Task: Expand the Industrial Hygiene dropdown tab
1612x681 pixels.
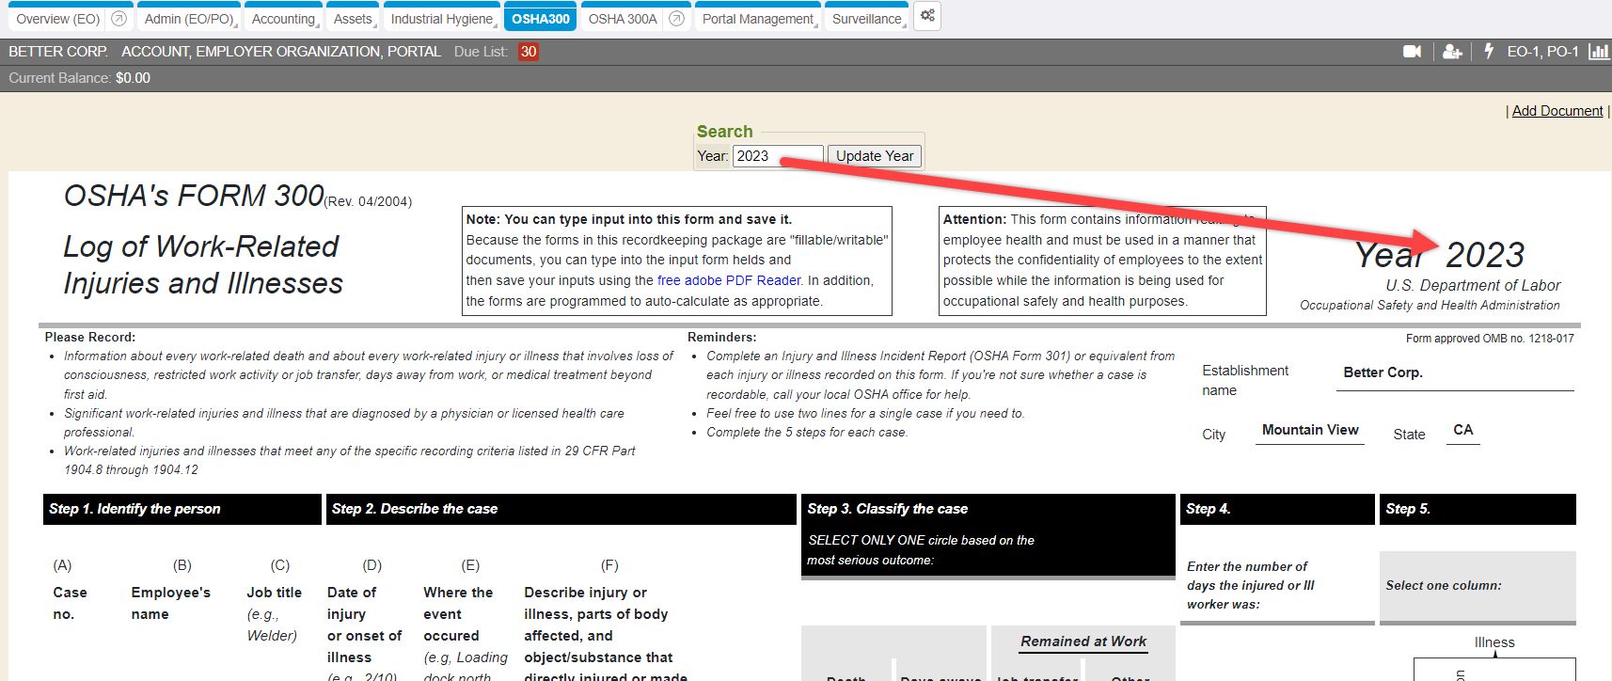Action: tap(442, 19)
